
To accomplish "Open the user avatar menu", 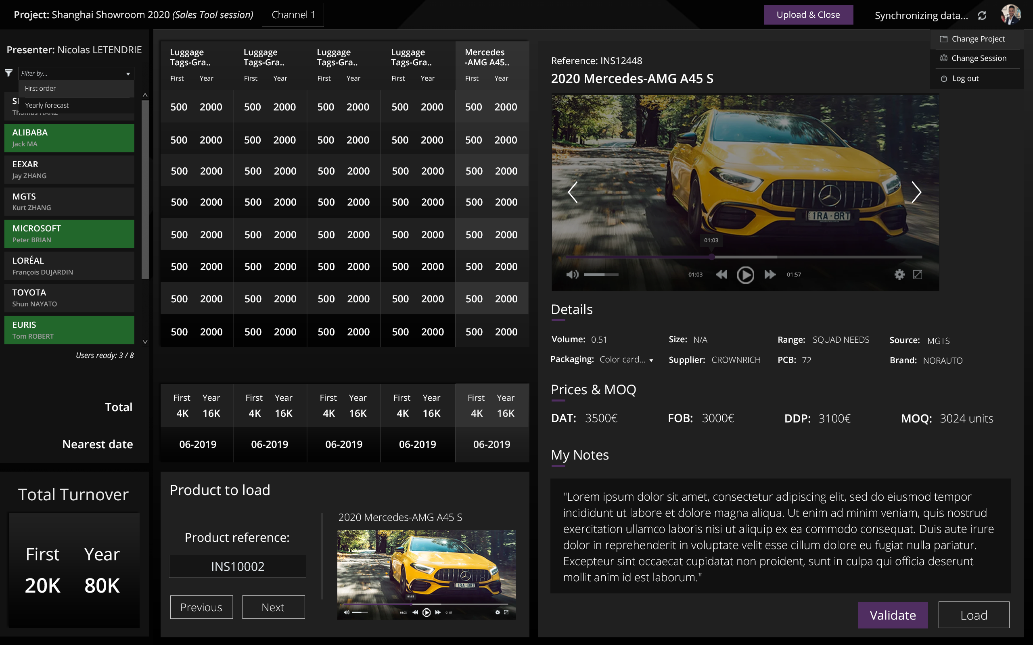I will [1010, 15].
